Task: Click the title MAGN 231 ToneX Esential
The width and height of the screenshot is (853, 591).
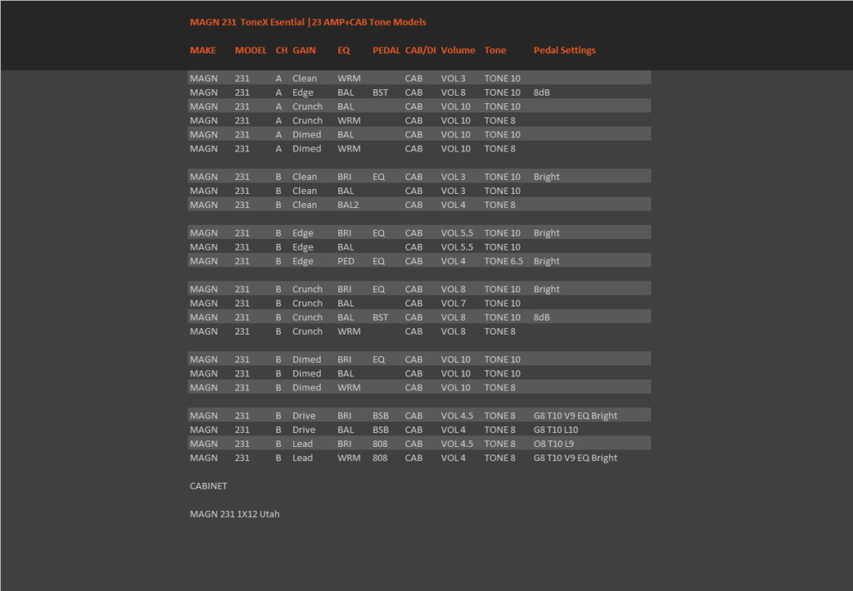Action: point(247,22)
